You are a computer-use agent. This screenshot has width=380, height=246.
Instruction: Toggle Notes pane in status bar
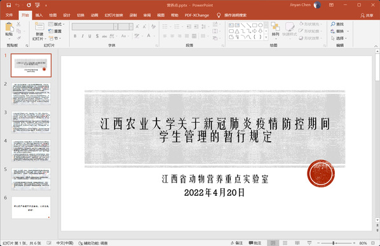coord(236,243)
